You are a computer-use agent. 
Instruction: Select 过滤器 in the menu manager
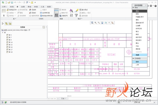click(x=140, y=26)
